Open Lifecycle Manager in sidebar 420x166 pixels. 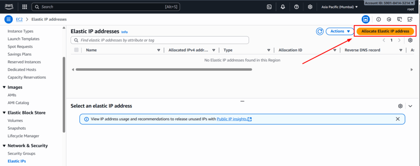click(x=23, y=136)
